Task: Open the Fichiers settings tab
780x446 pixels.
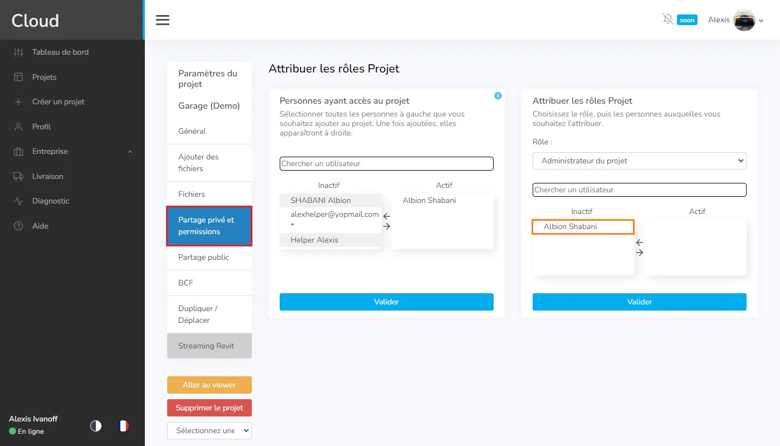Action: 209,194
